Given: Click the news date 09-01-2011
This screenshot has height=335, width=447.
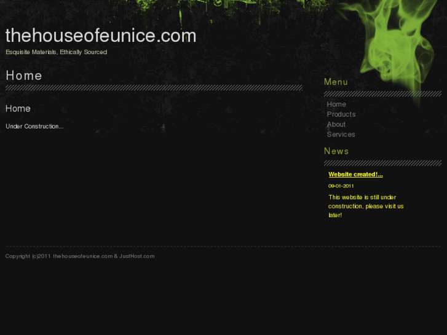Looking at the screenshot, I should 341,186.
